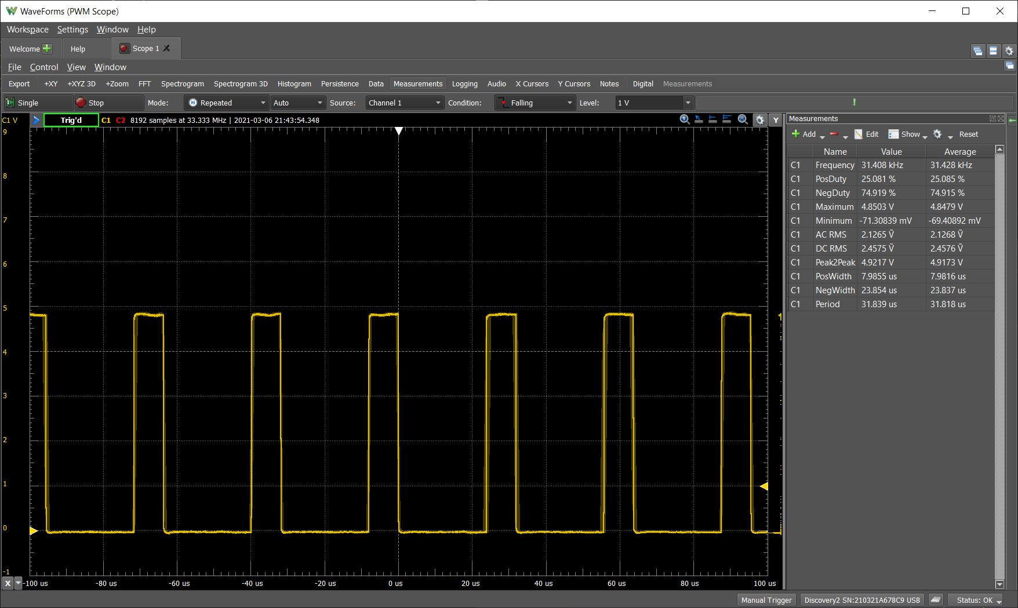Screen dimensions: 1018x608
Task: Click the green arrow on the right edge
Action: [1012, 121]
